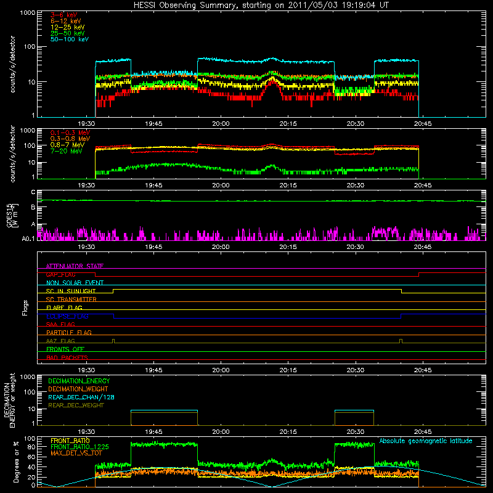Click the Flags axis label
Screen dimensions: 493x493
pos(25,308)
